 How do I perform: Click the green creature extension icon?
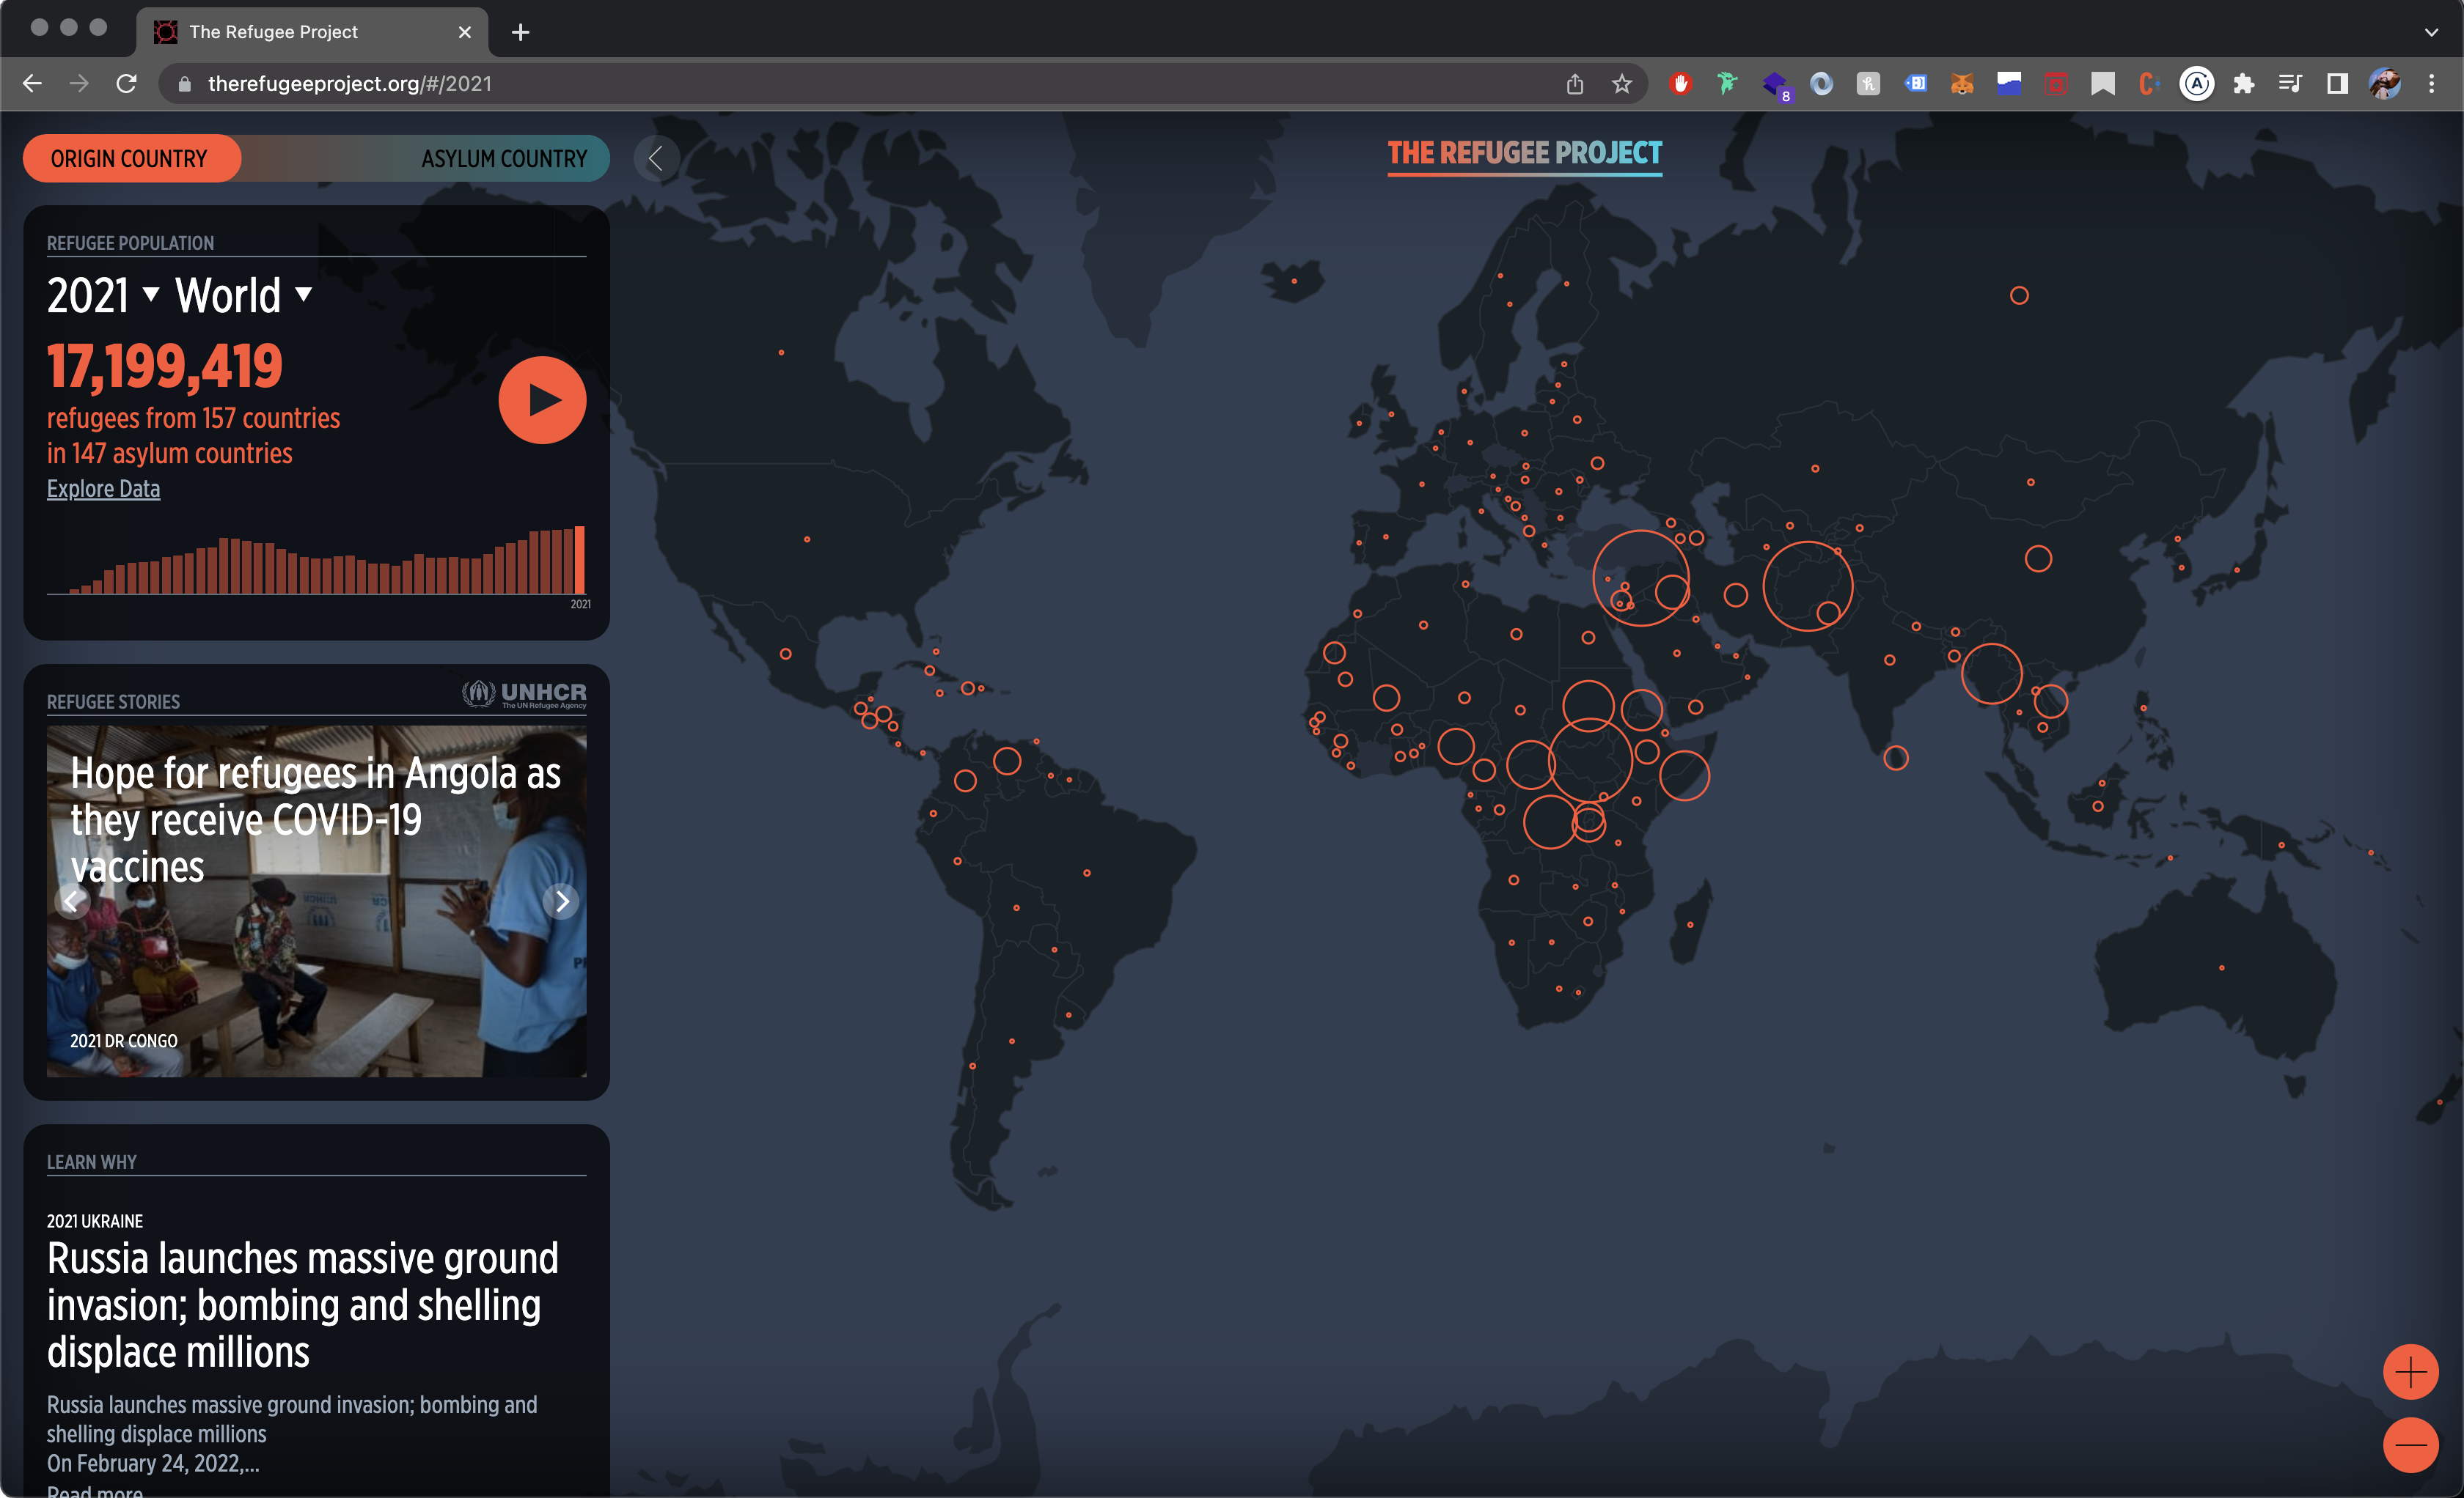point(1727,84)
